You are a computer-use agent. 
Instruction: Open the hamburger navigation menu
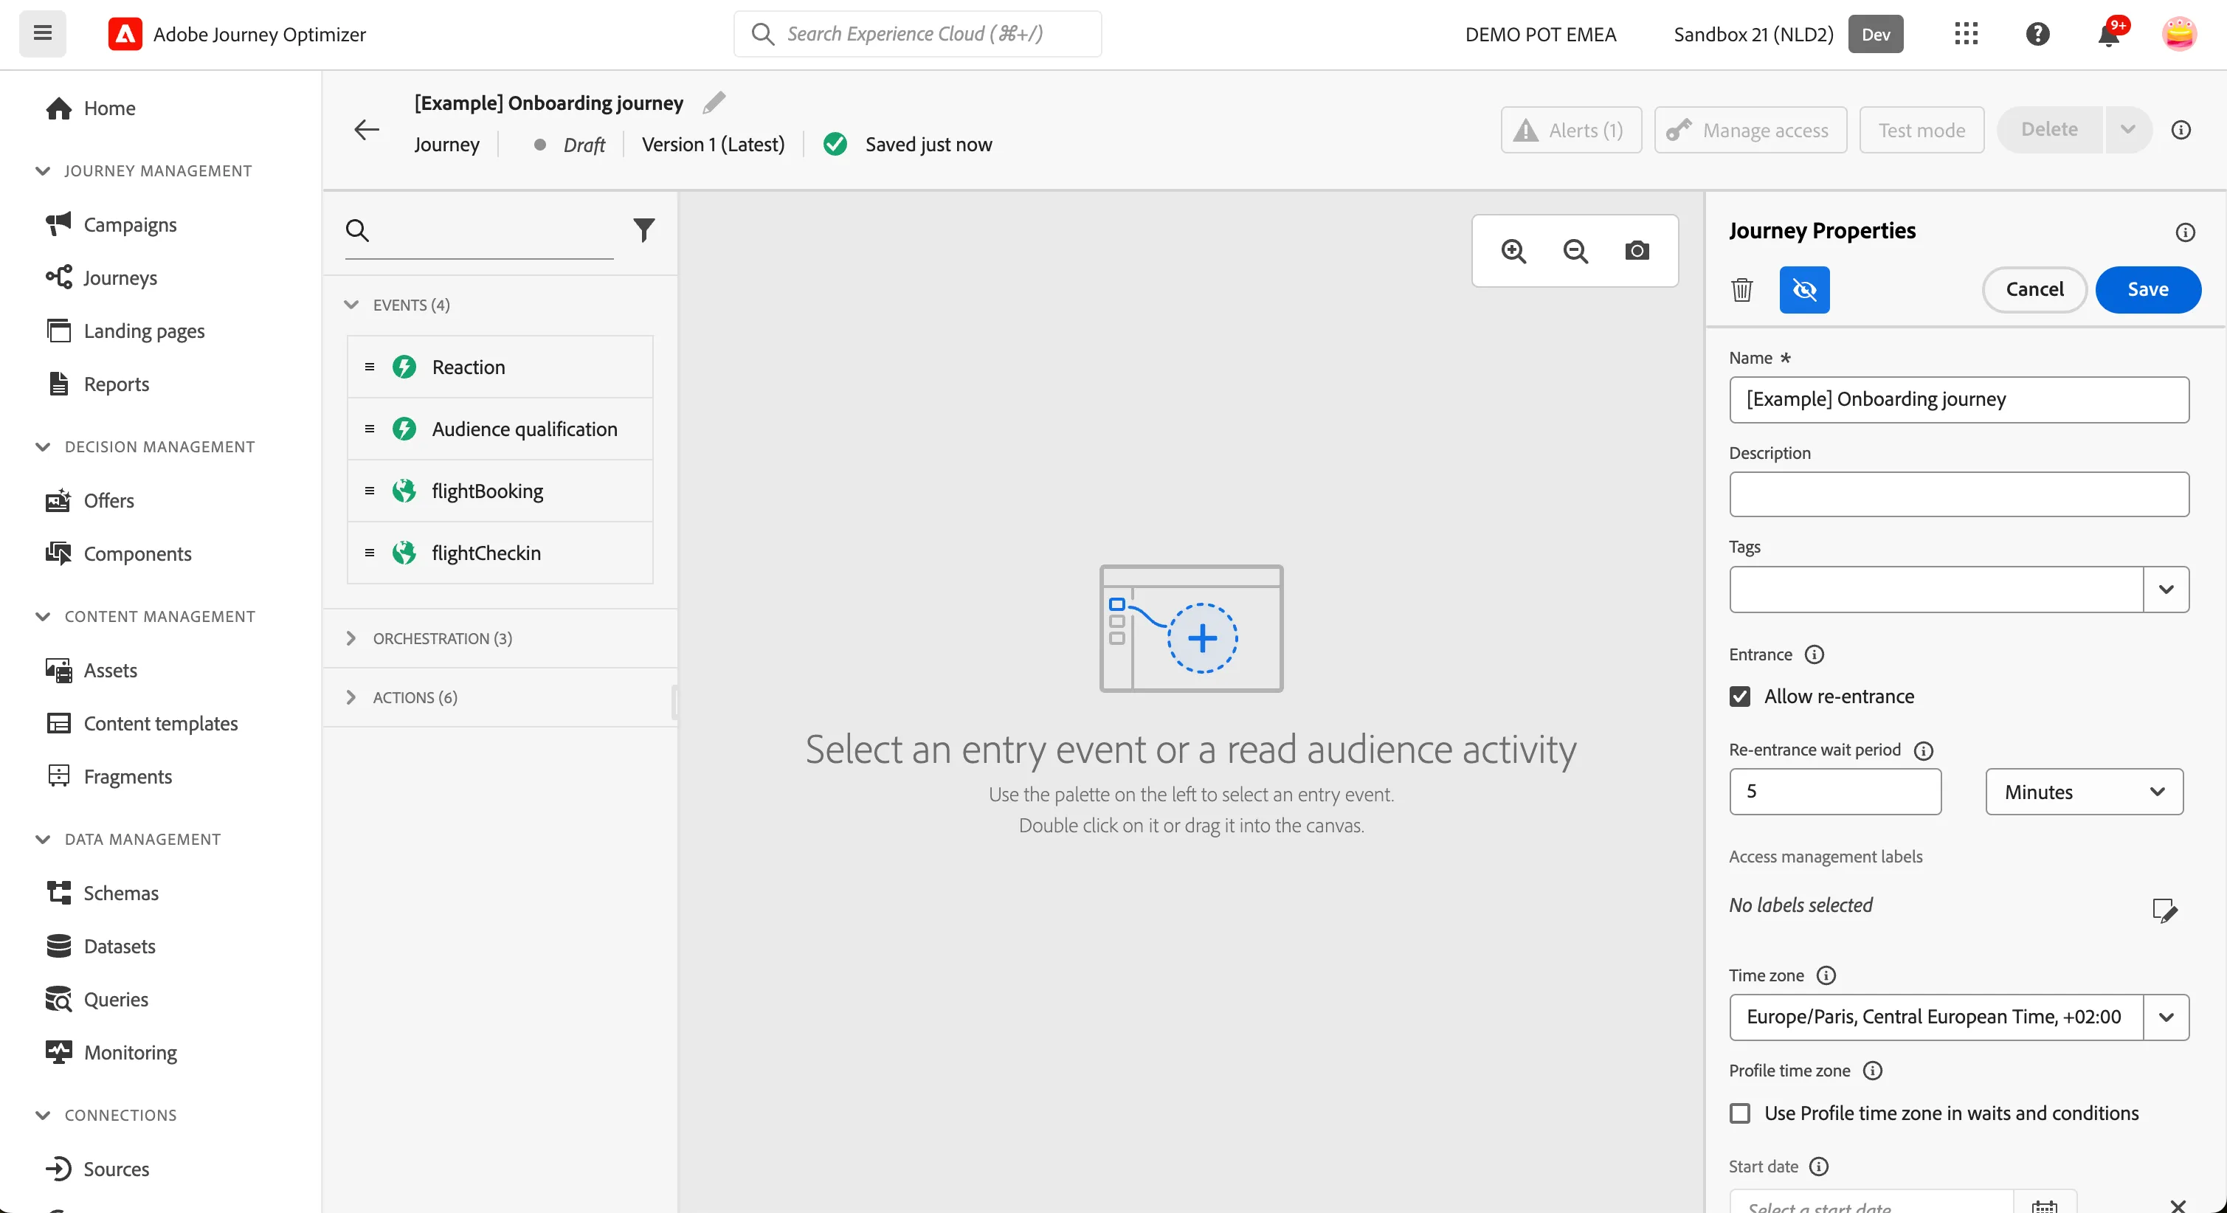click(42, 34)
